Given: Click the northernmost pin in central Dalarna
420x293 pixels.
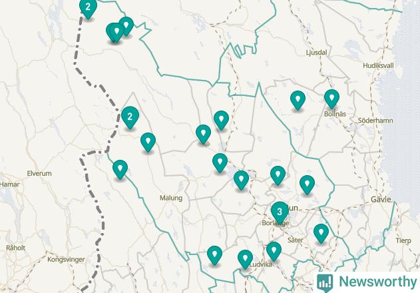Looking at the screenshot, I should pyautogui.click(x=221, y=120).
